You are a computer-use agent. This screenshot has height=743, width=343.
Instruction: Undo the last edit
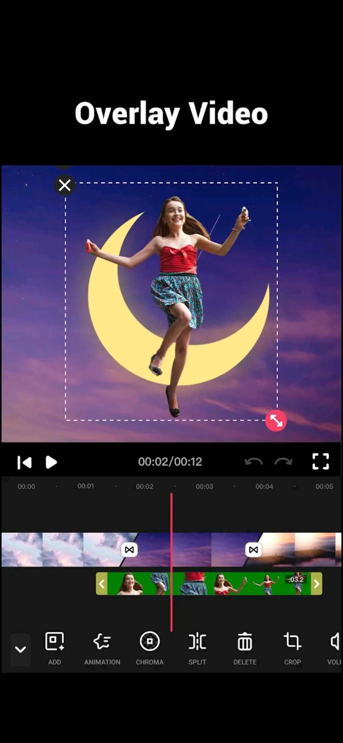(x=253, y=462)
